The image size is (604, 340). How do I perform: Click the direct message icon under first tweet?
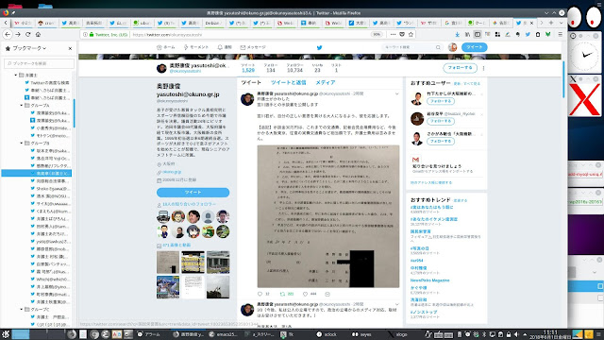pos(327,294)
